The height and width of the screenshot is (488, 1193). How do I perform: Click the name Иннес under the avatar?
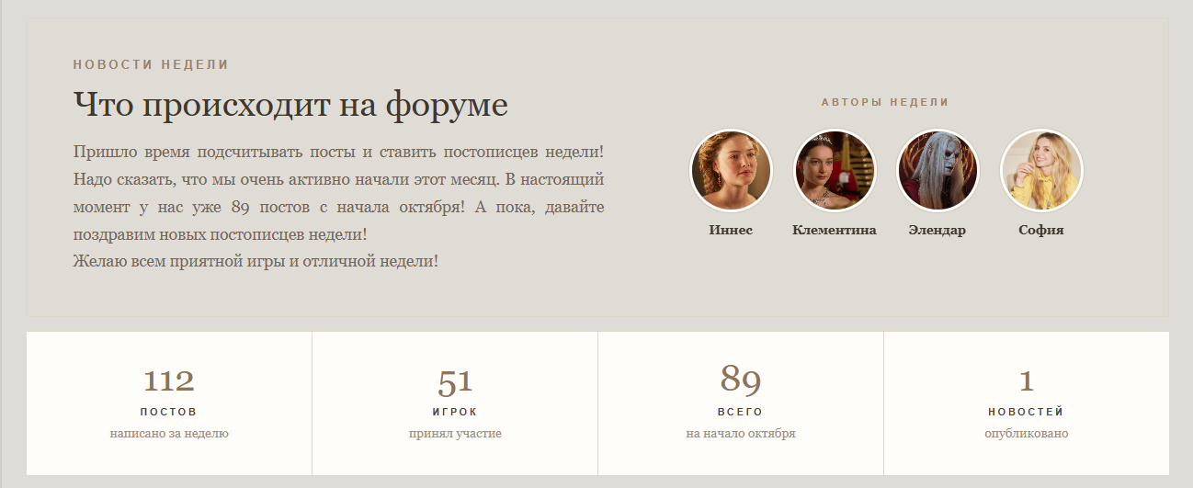point(732,230)
